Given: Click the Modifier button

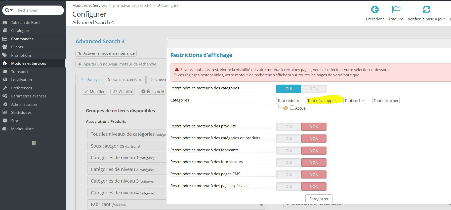Looking at the screenshot, I should click(x=94, y=91).
